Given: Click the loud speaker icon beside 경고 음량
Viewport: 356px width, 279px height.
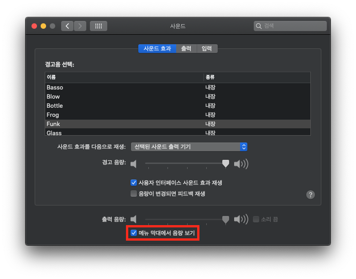Looking at the screenshot, I should coord(241,164).
